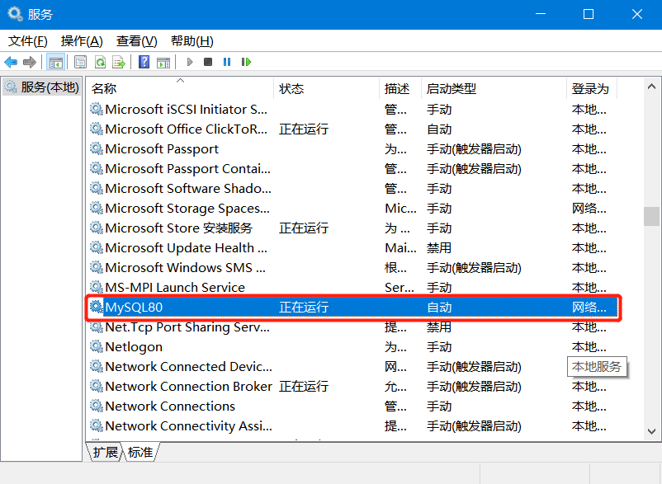Select Microsoft Office ClickToR... service
662x484 pixels.
(x=353, y=129)
